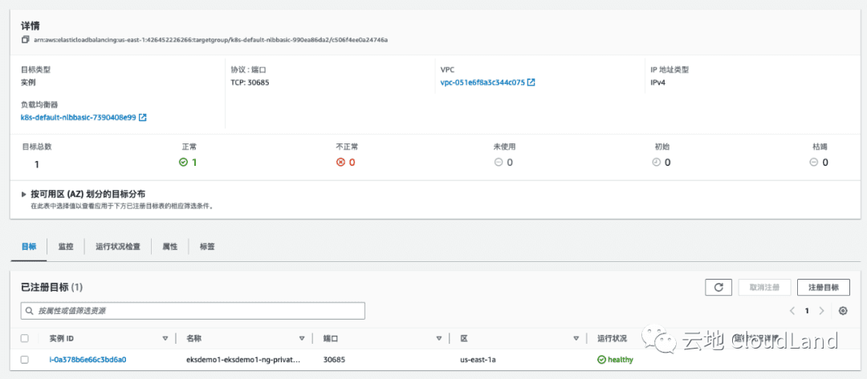Click the copy ARN icon
867x379 pixels.
(x=25, y=40)
